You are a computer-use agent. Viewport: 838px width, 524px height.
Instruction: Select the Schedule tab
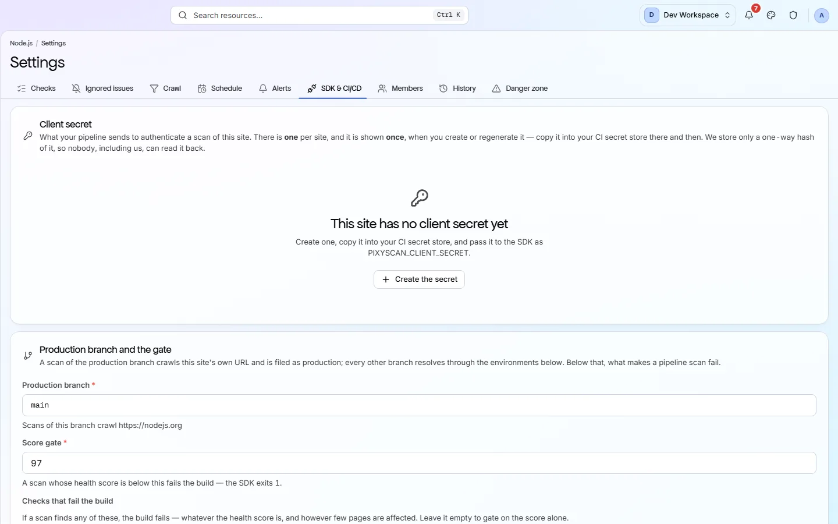click(x=219, y=88)
